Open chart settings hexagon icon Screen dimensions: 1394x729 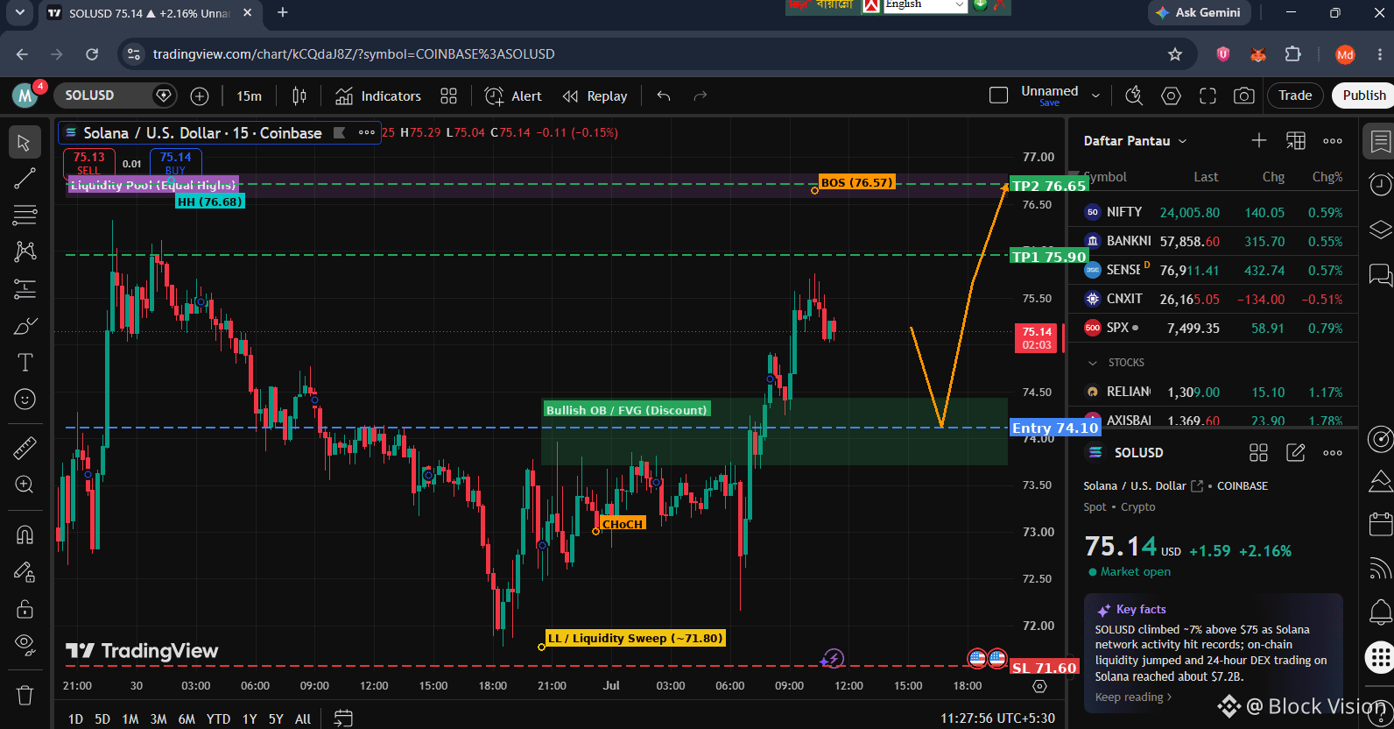[x=1171, y=96]
